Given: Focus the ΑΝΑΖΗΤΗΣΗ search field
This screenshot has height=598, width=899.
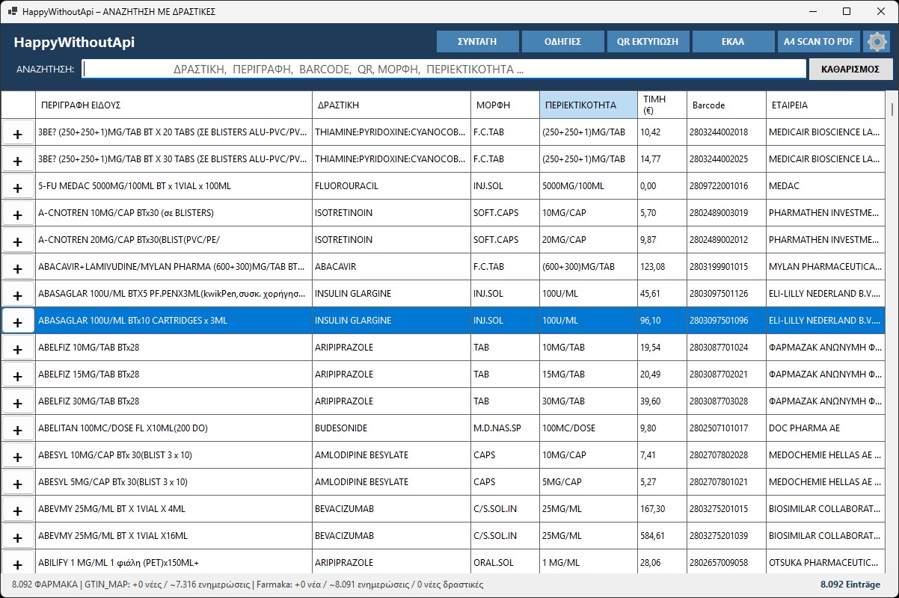Looking at the screenshot, I should pos(444,69).
